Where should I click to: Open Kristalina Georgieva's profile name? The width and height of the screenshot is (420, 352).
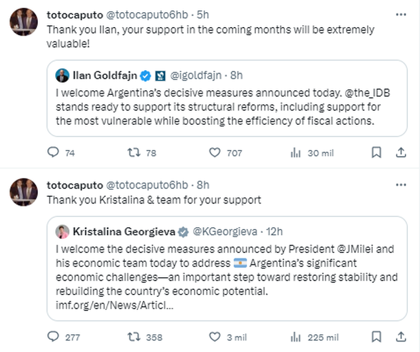(x=124, y=232)
